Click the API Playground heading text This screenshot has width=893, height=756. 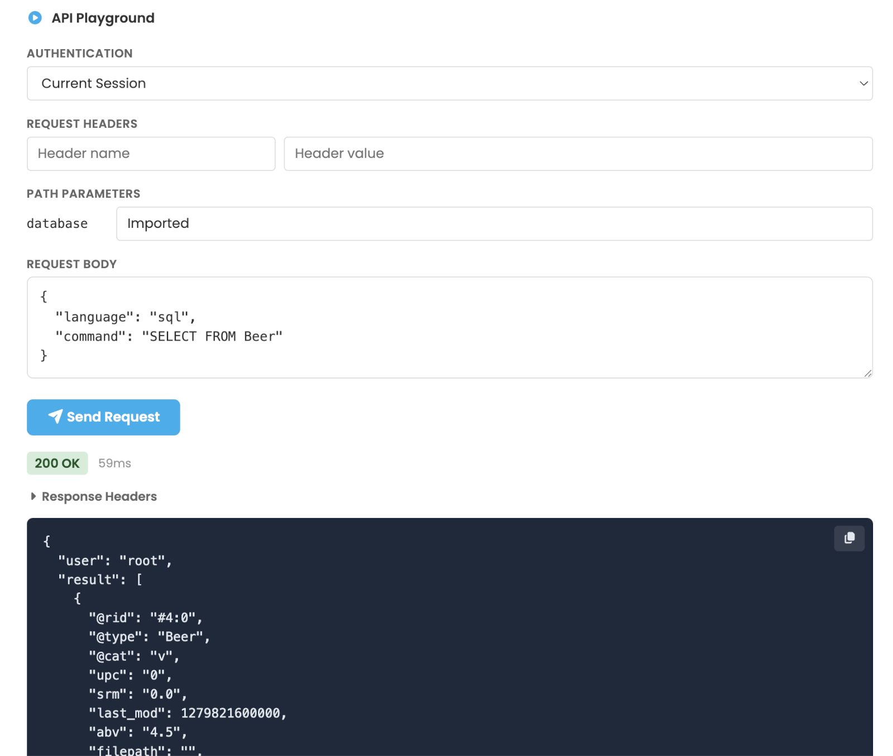[103, 18]
